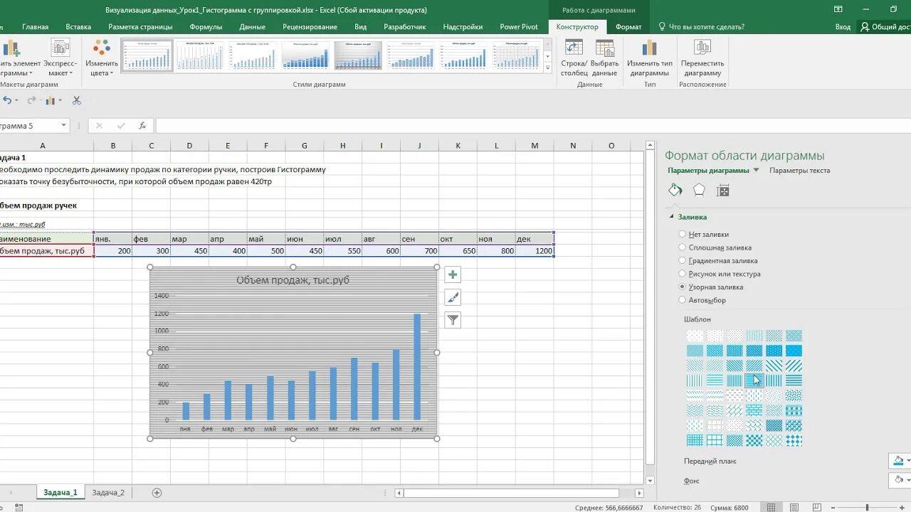Click the Normal view icon in the status bar
Screen dimensions: 911x512
770,507
